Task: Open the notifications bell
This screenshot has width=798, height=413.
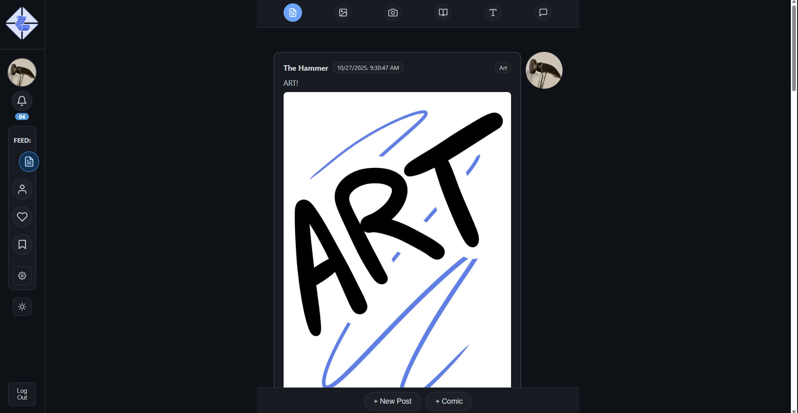Action: 22,101
